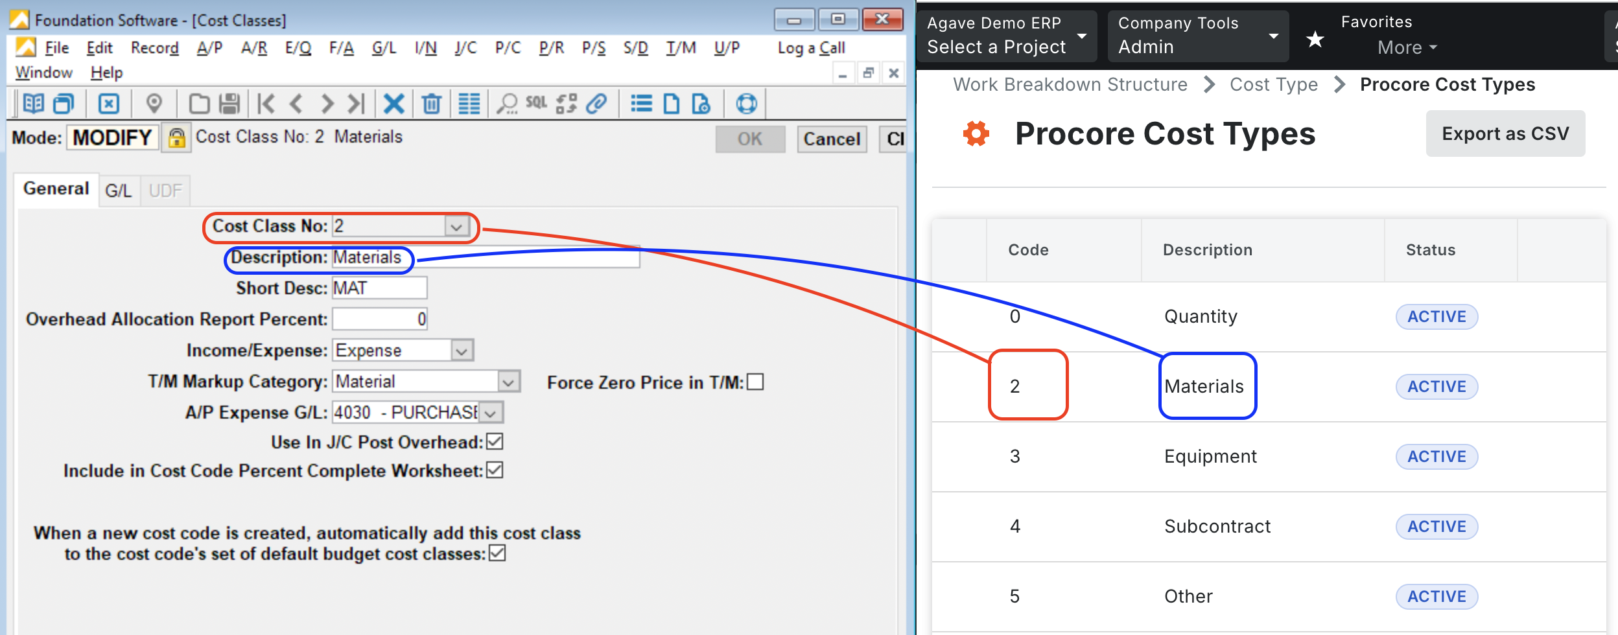Image resolution: width=1618 pixels, height=635 pixels.
Task: Click the trash delete toolbar icon
Action: (431, 104)
